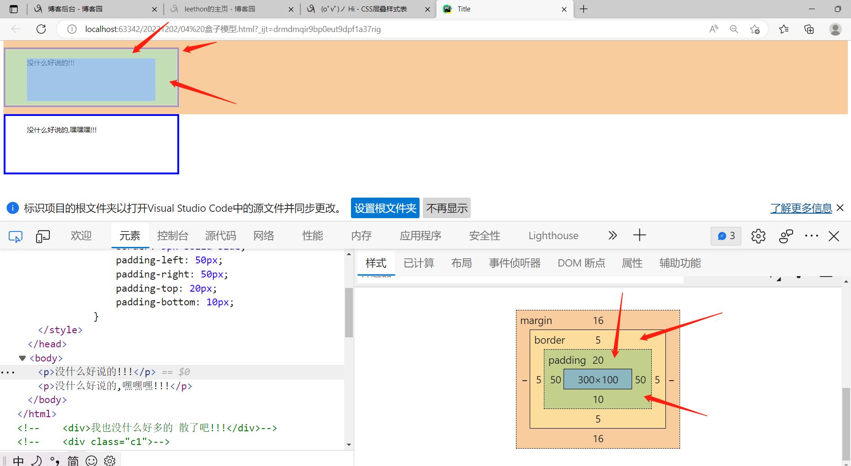Open DevTools customize ellipsis menu
Viewport: 851px width, 466px height.
point(811,236)
